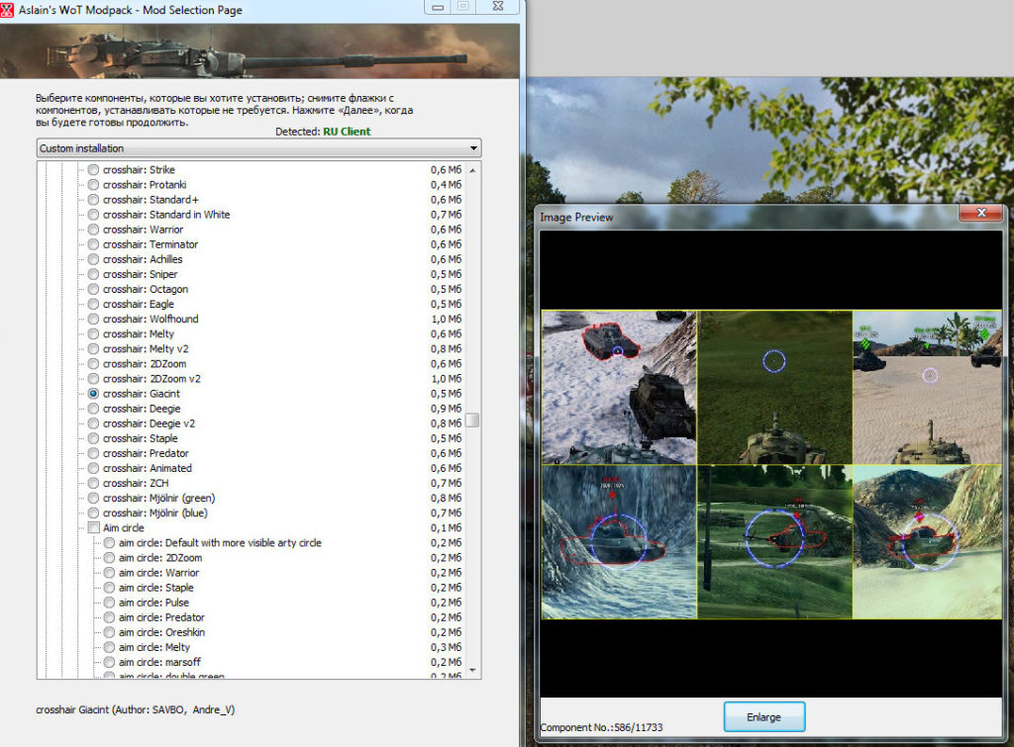The height and width of the screenshot is (747, 1014).
Task: Click the component list scroll down arrow
Action: [472, 670]
